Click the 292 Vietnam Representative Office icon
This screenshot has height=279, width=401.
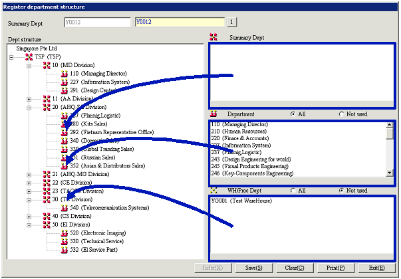(64, 132)
